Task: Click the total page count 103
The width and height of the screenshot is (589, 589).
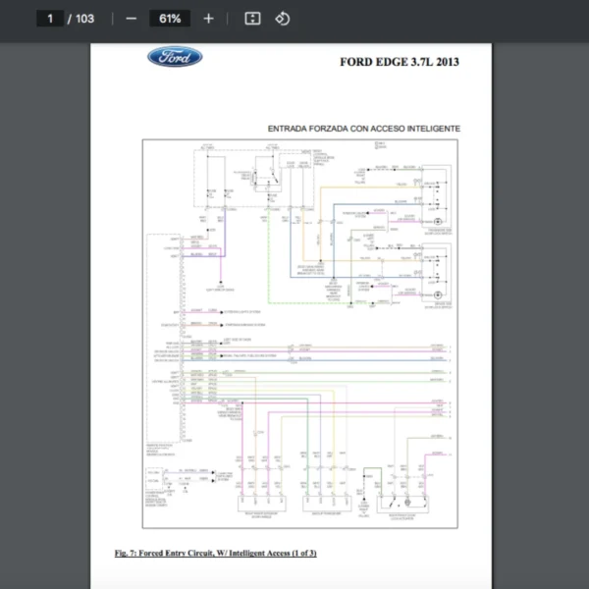Action: coord(84,19)
